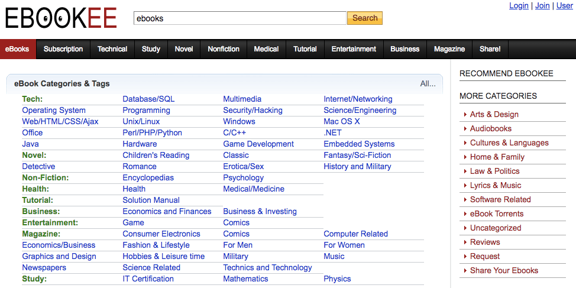The image size is (576, 288).
Task: Open Consumer Electronics magazine category
Action: click(x=161, y=234)
